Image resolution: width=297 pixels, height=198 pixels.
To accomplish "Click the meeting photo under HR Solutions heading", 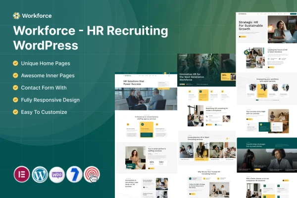I will (146, 99).
